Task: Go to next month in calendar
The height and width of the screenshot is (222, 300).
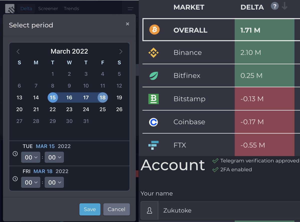Action: [121, 52]
